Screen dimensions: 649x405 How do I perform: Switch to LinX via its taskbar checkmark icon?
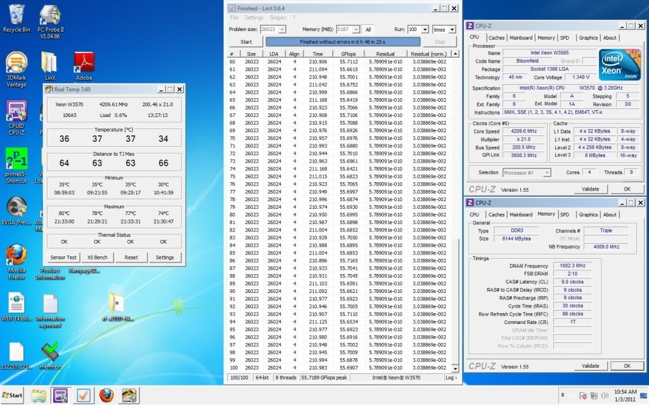click(84, 396)
